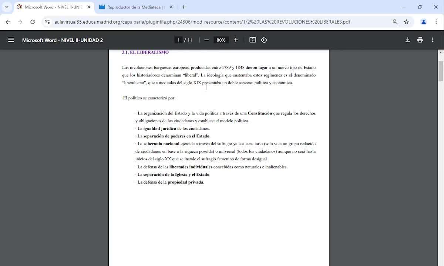Click the total page count 11
Screen dimensions: 444x266
click(x=190, y=40)
